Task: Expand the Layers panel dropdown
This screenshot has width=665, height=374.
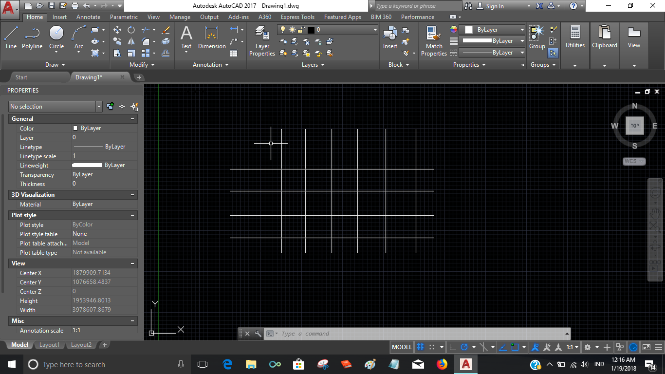Action: click(x=313, y=64)
